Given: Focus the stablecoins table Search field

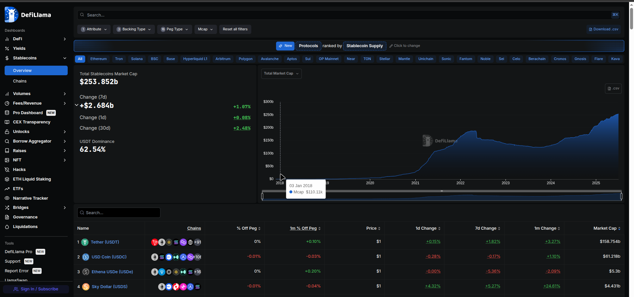Looking at the screenshot, I should 119,213.
